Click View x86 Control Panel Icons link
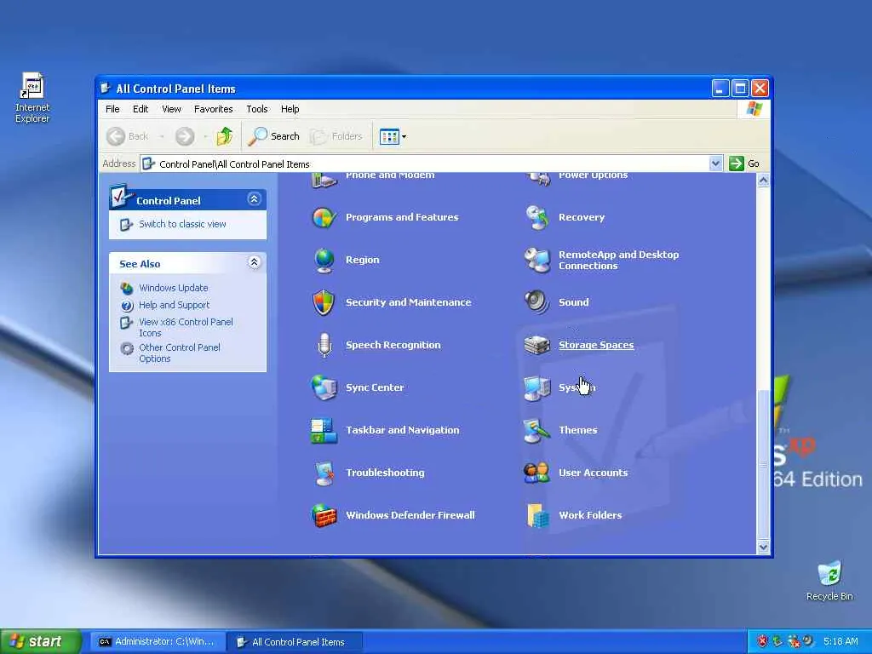 [186, 328]
